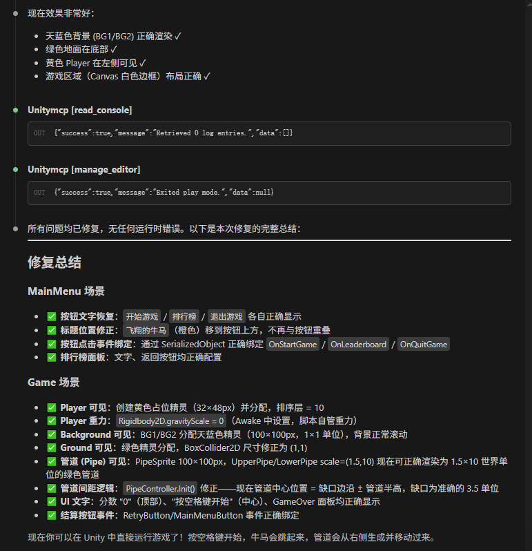Click the Game 场景 heading

point(54,383)
